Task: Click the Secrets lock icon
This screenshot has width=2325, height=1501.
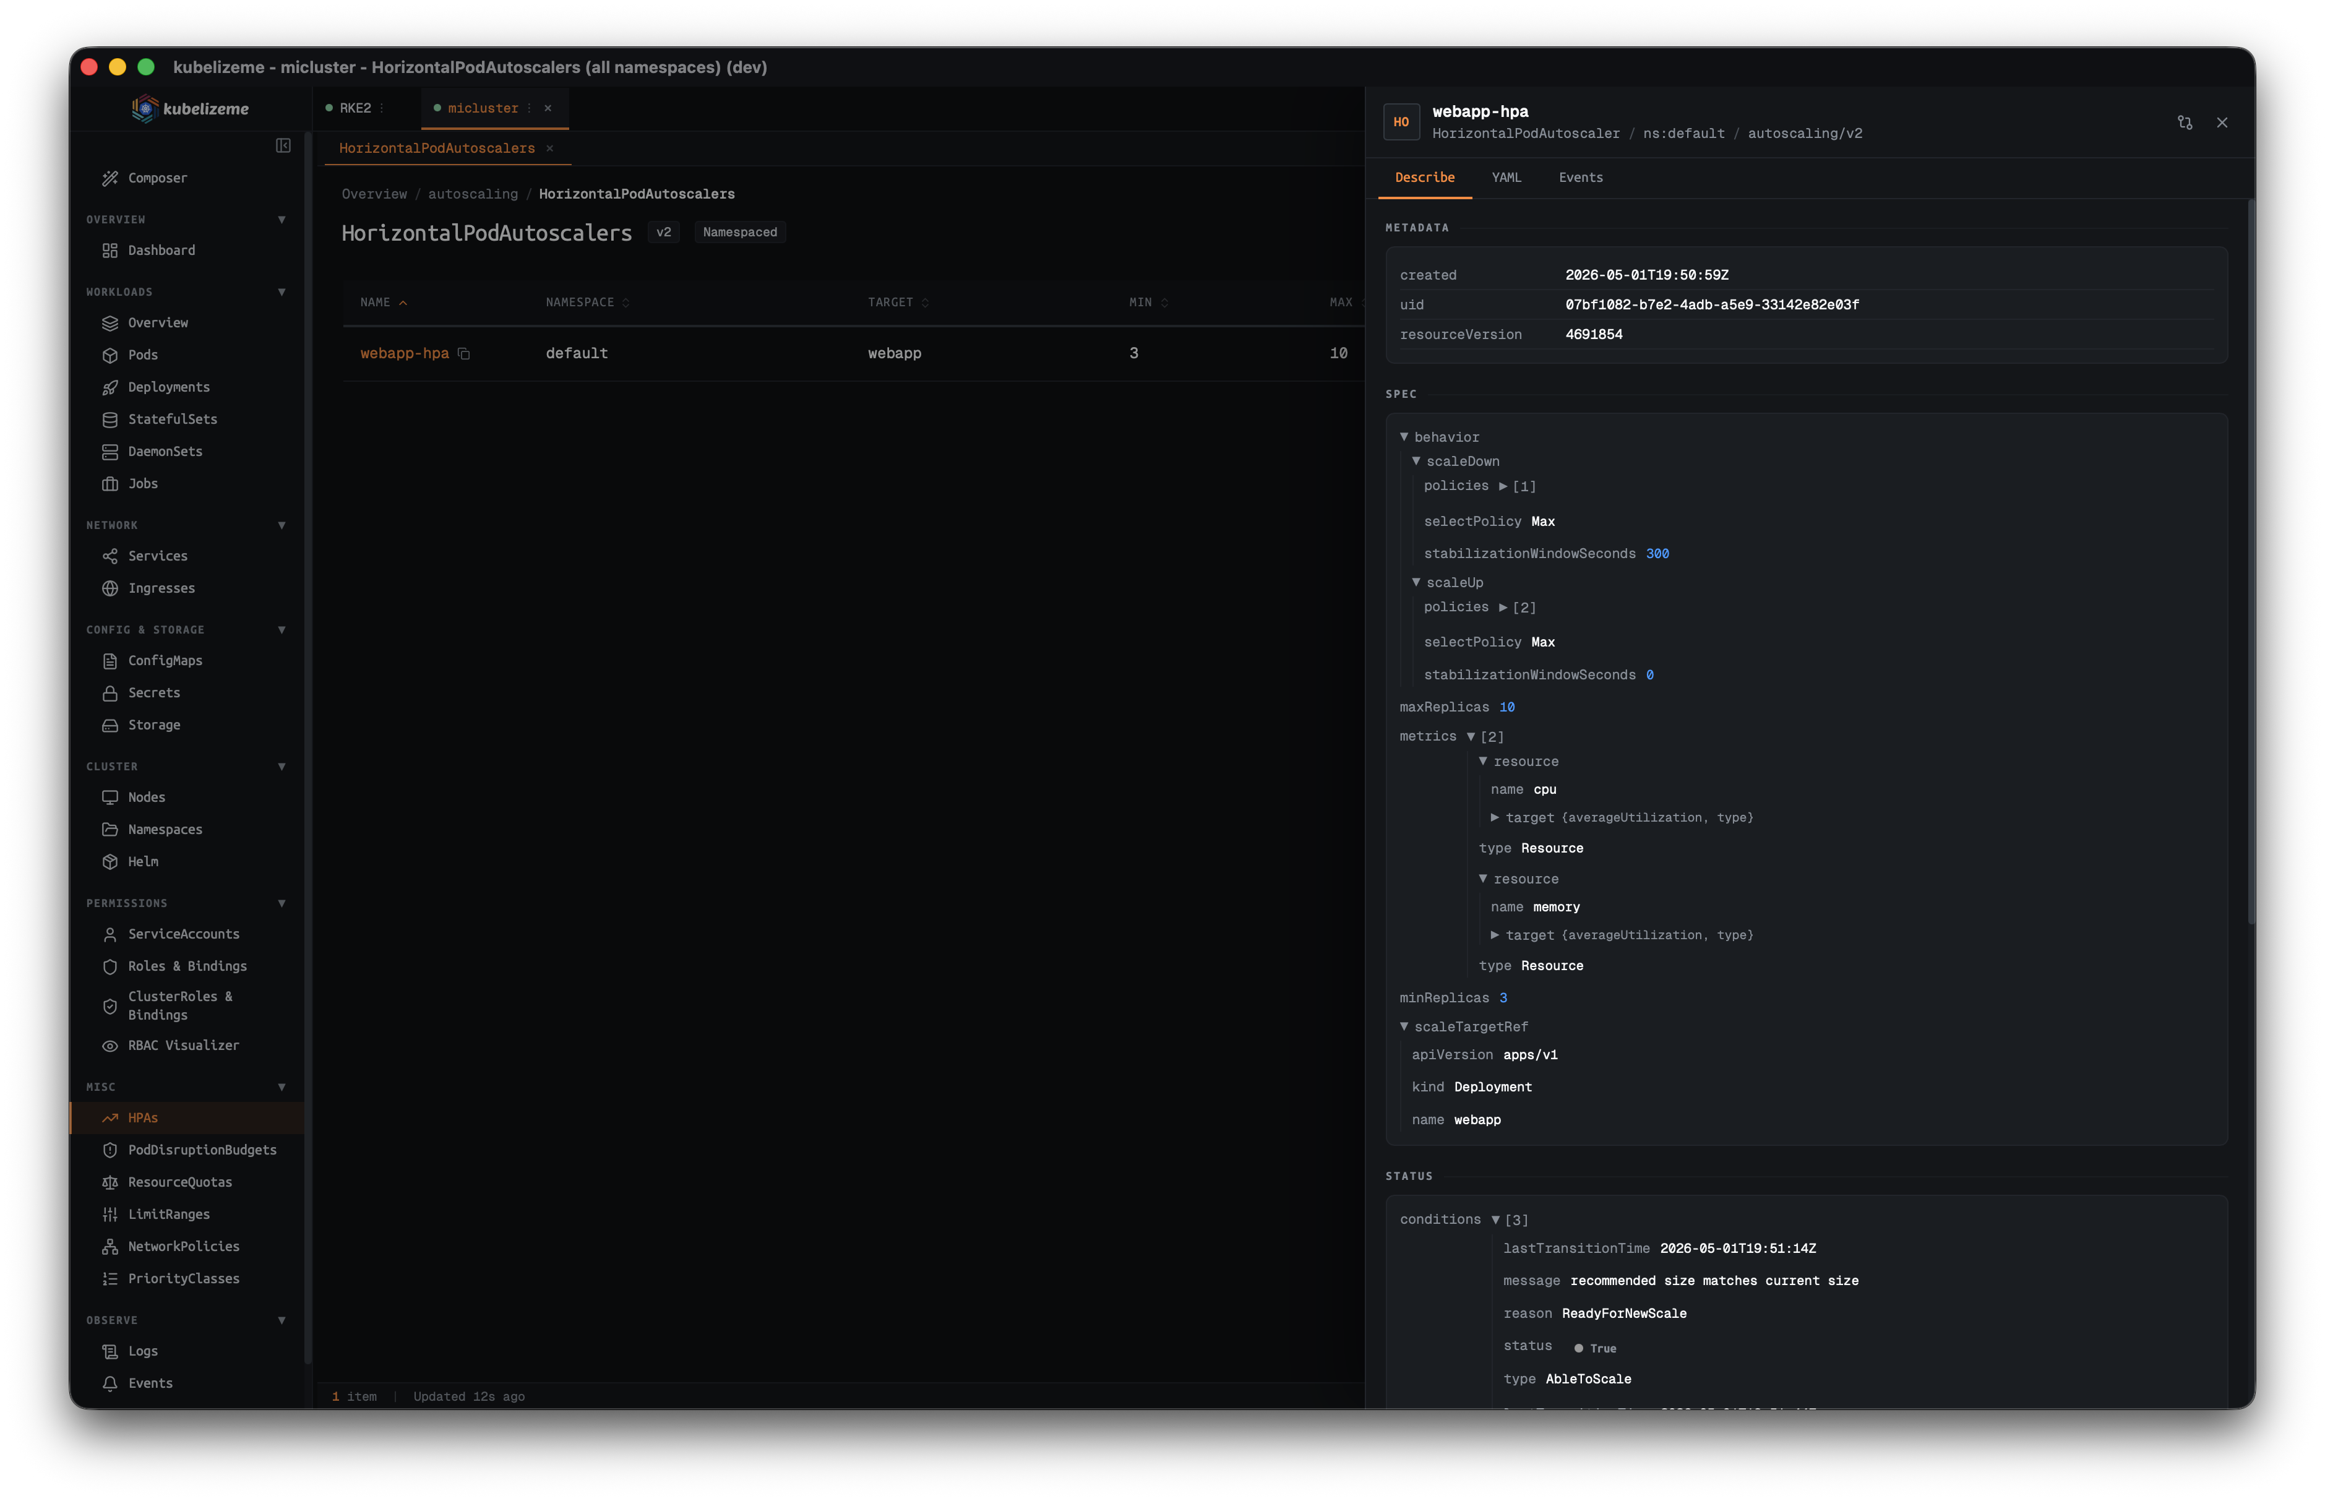Action: (110, 693)
